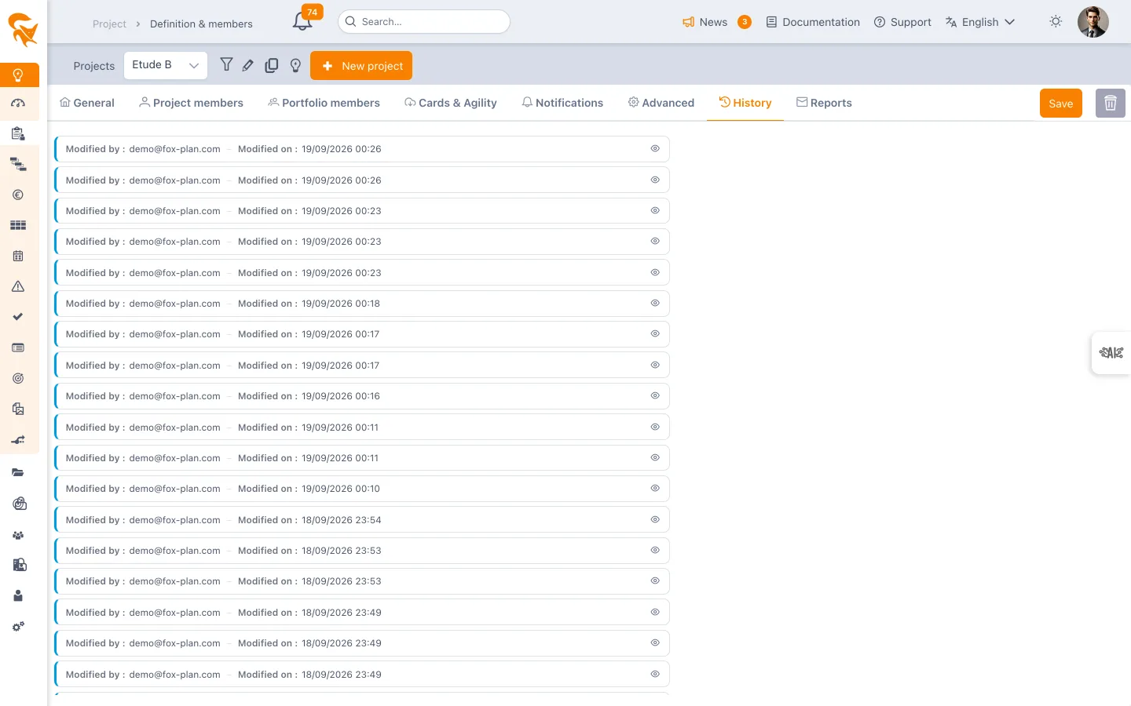
Task: Open the user avatar profile menu
Action: (1093, 22)
